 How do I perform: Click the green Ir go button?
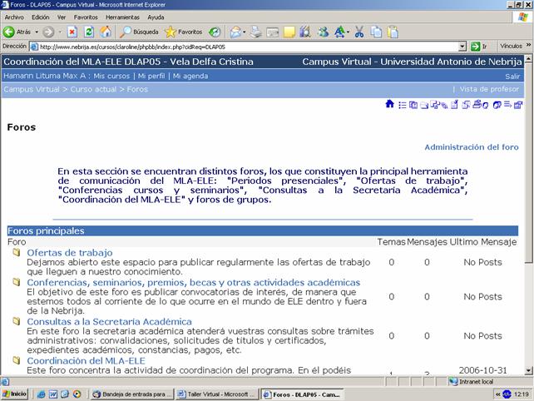(478, 47)
